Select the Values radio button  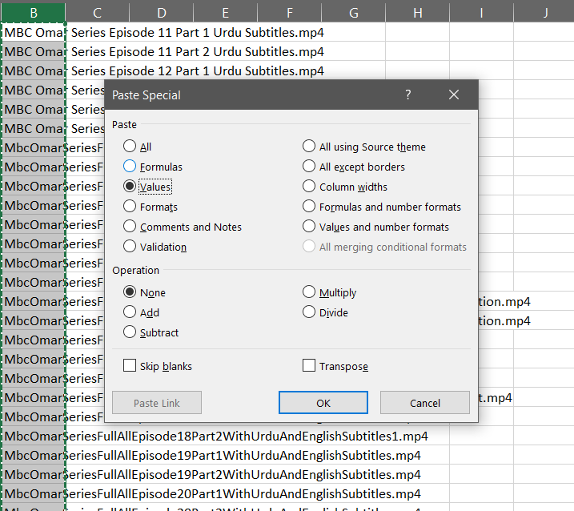click(x=130, y=187)
